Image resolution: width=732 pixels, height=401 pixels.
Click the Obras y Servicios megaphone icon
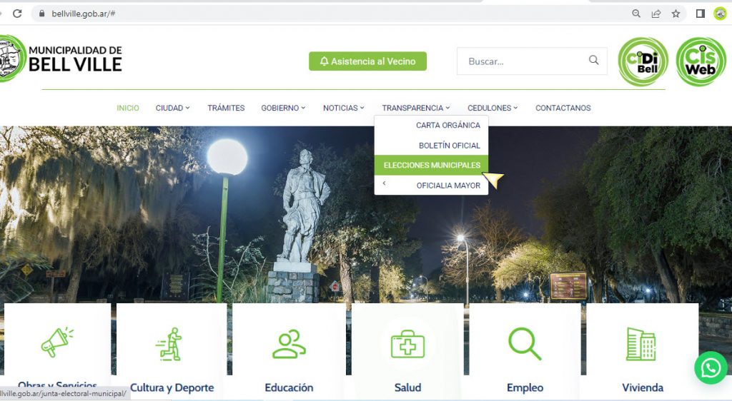(x=57, y=342)
